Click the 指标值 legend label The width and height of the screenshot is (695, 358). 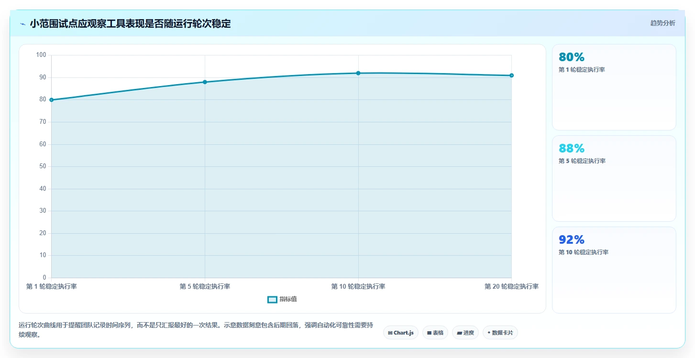coord(288,299)
